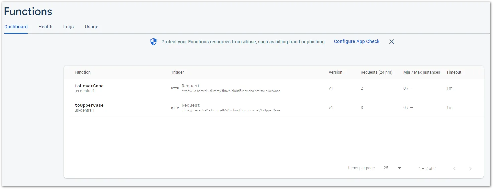Screen dimensions: 493x189
Task: Click the instances value for toUpperCase
Action: (x=408, y=108)
